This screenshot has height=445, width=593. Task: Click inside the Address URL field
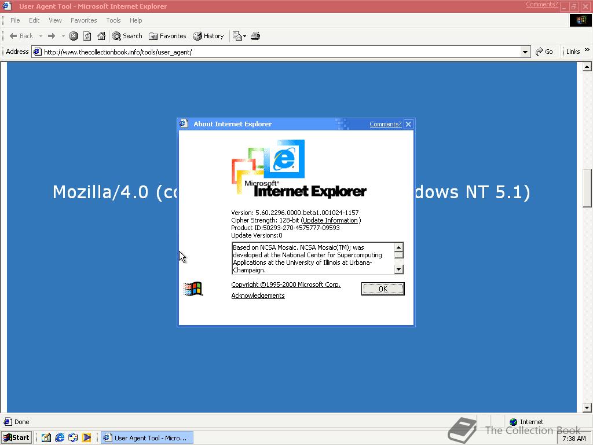point(281,52)
